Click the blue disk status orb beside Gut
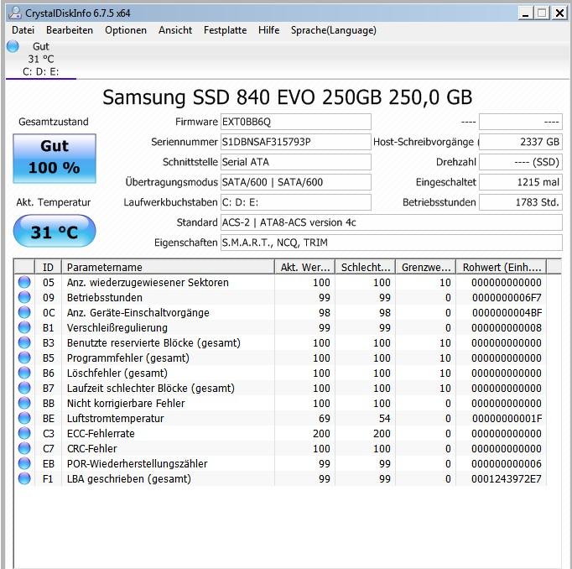This screenshot has width=572, height=569. [x=13, y=46]
